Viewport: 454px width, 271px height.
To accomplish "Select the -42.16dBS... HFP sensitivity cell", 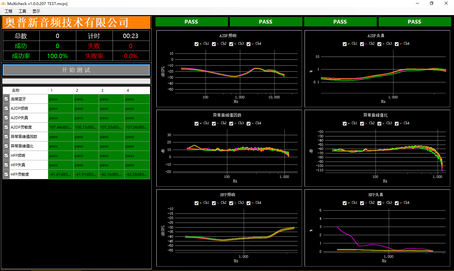I will point(111,174).
